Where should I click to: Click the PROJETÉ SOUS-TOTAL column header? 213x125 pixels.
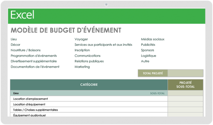click(x=185, y=85)
